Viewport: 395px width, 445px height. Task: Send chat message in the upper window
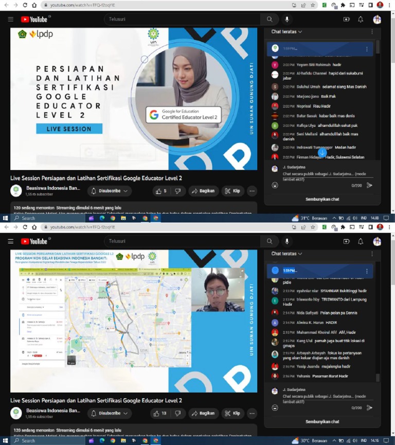tap(369, 186)
